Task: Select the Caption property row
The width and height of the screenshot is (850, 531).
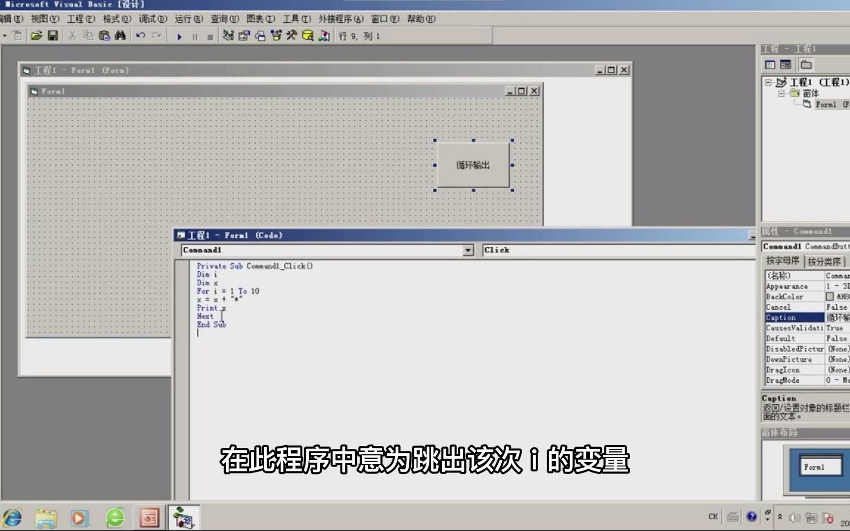Action: pyautogui.click(x=807, y=318)
